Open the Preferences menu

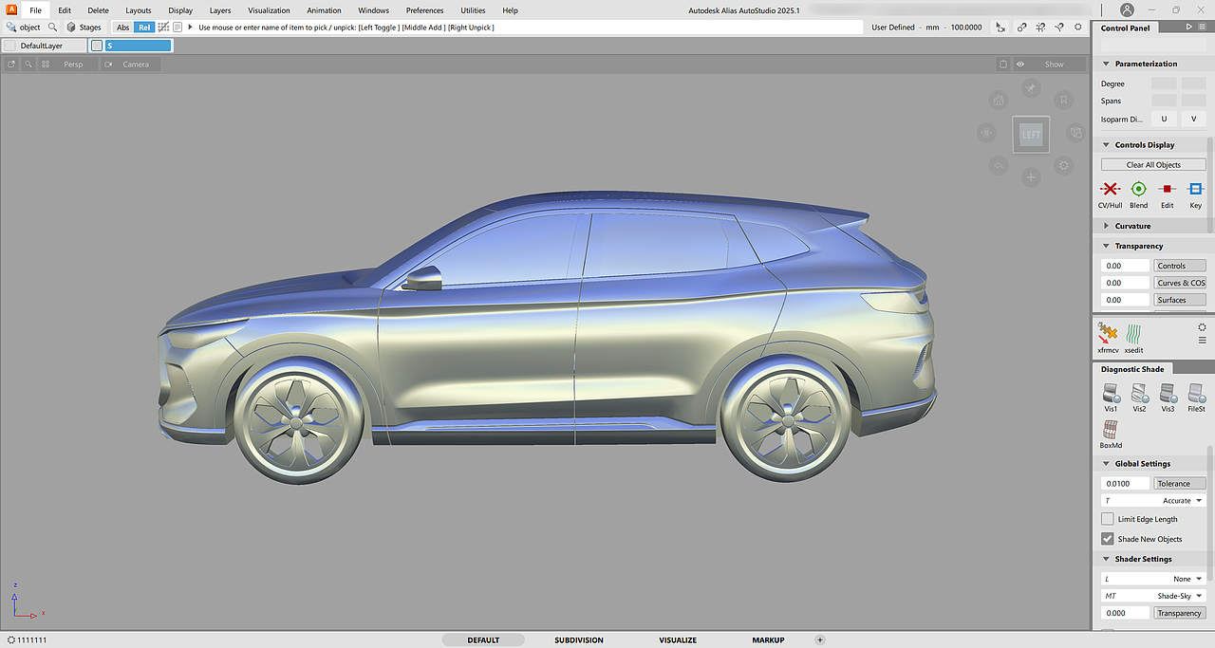tap(424, 10)
